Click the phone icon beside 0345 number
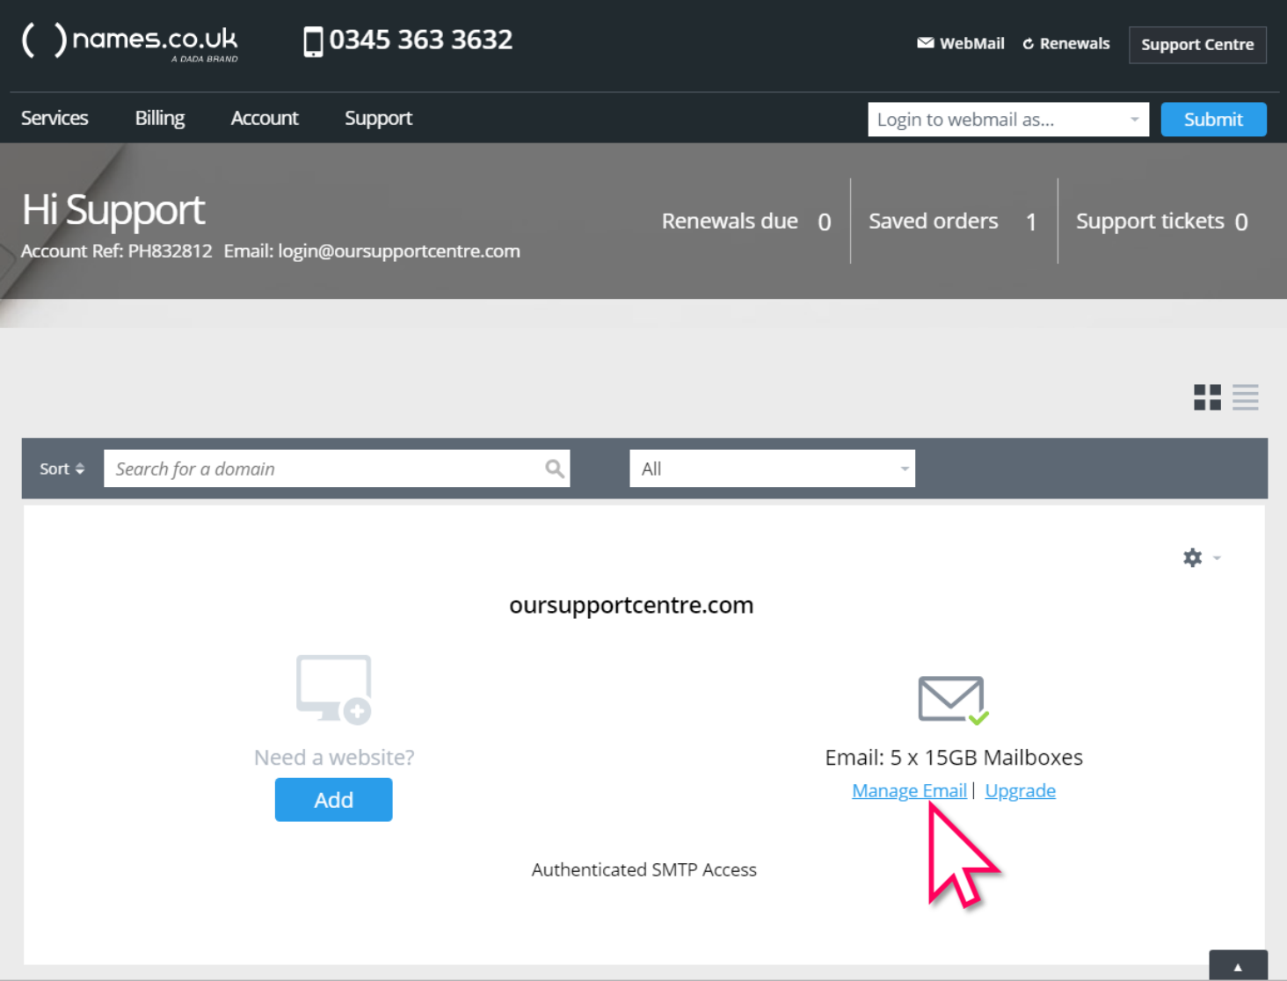Image resolution: width=1287 pixels, height=981 pixels. click(x=313, y=41)
